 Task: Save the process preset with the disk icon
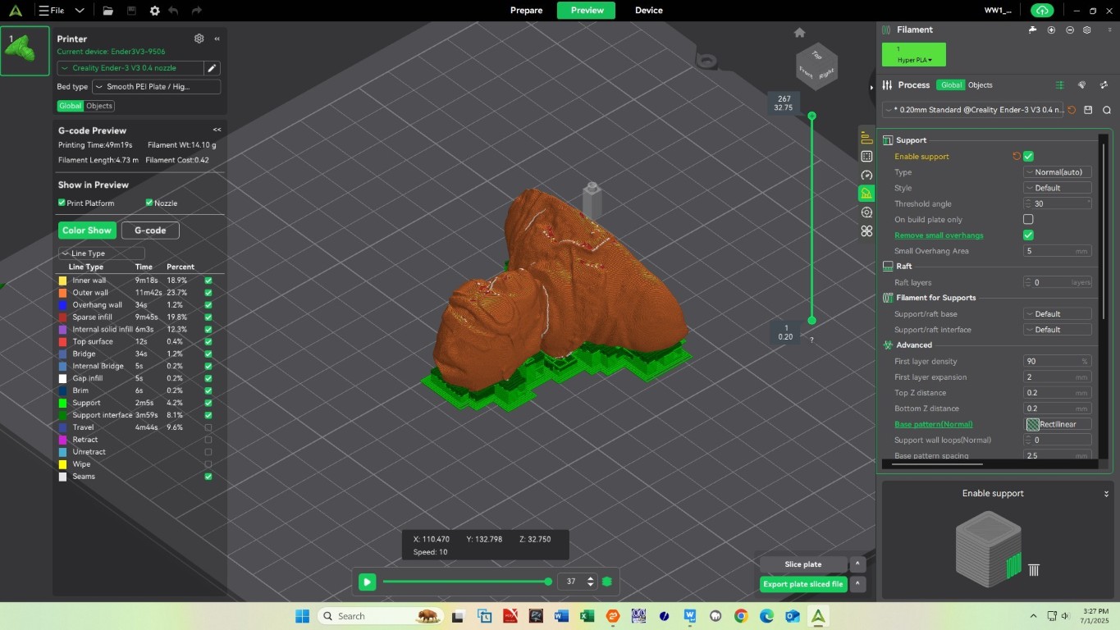(1088, 110)
